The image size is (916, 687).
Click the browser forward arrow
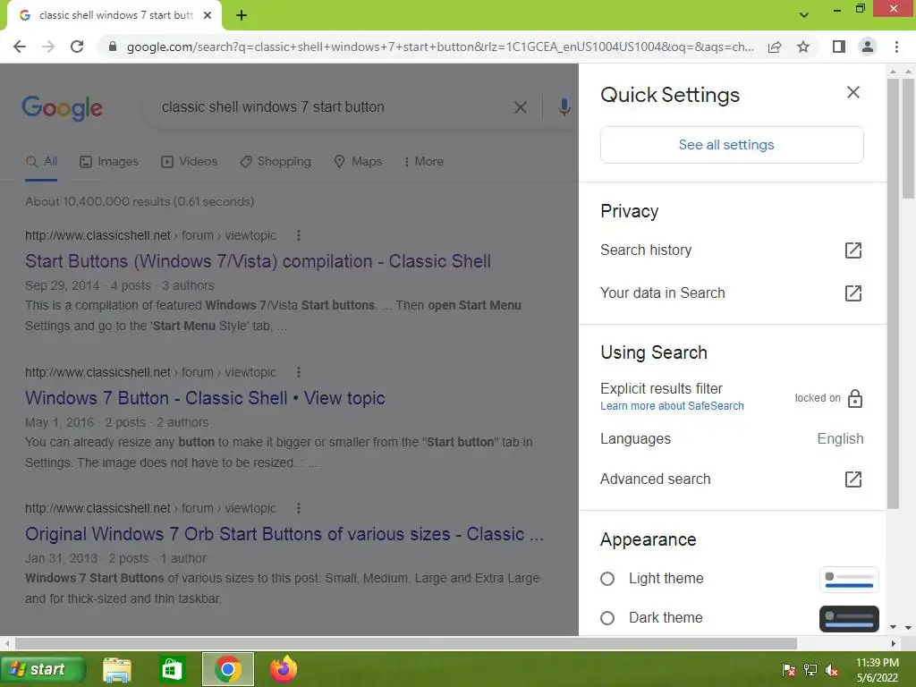48,47
